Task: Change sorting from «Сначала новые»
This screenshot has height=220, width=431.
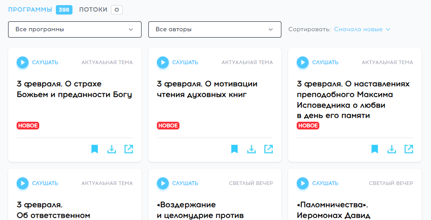Action: coord(362,29)
